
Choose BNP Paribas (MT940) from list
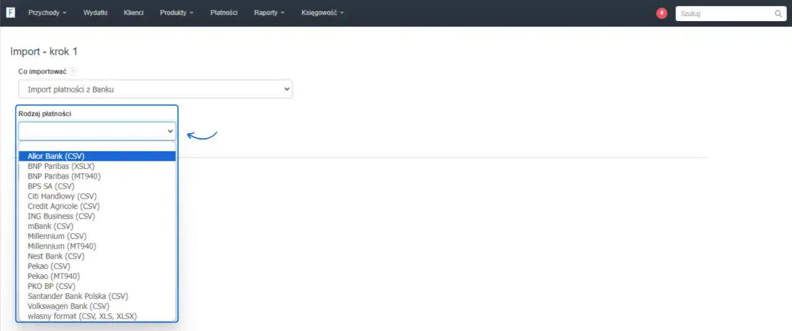click(97, 176)
